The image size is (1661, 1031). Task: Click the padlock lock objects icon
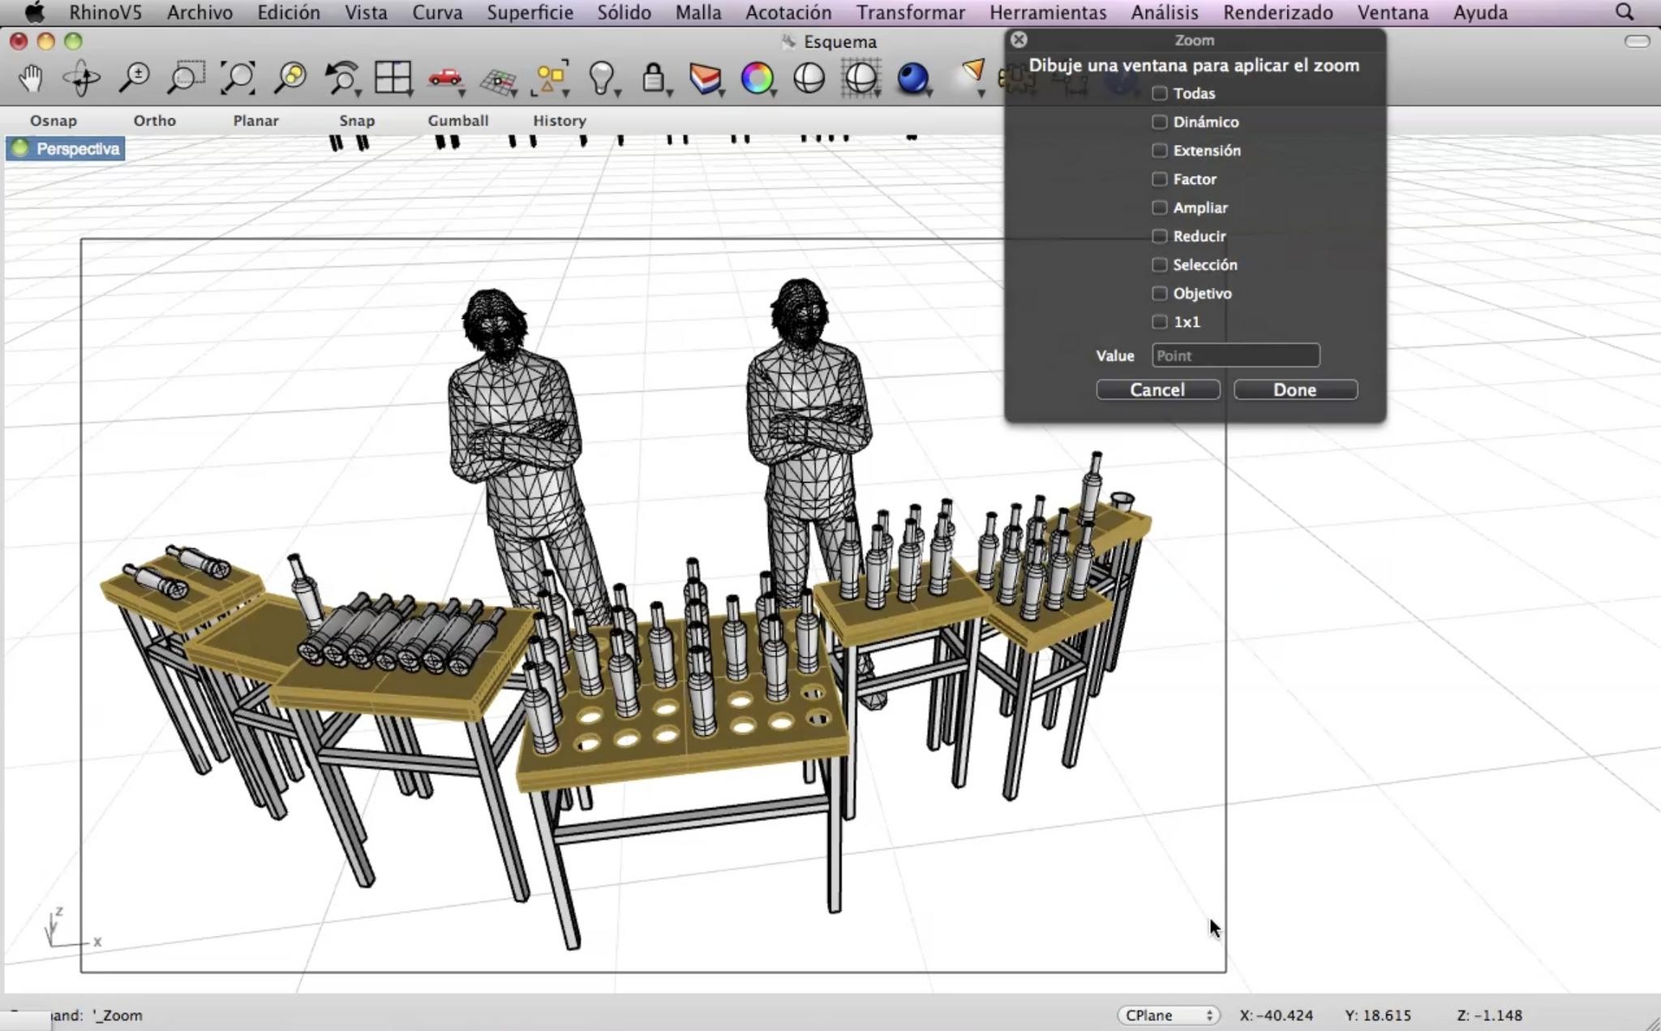click(x=654, y=79)
